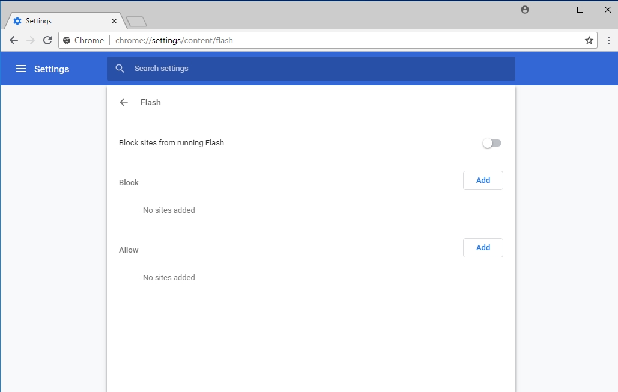
Task: Click No sites added under Block
Action: coord(169,210)
